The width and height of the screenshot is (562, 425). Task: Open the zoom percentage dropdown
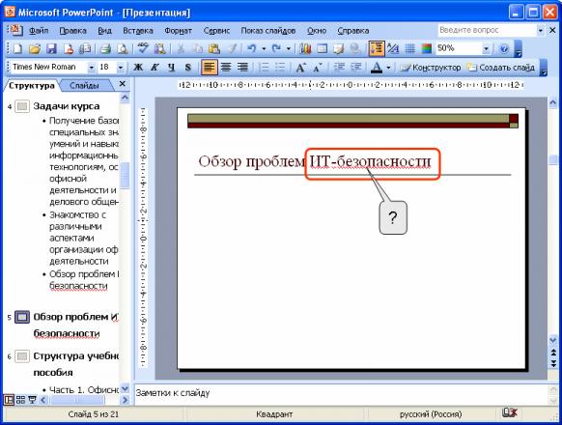click(x=486, y=48)
